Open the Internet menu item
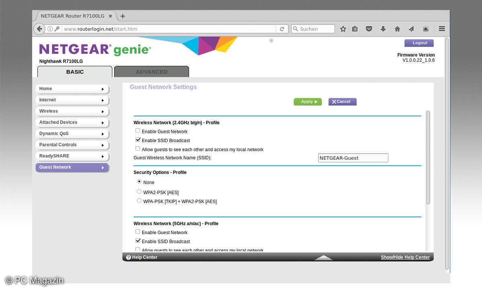Image resolution: width=482 pixels, height=289 pixels. (72, 100)
